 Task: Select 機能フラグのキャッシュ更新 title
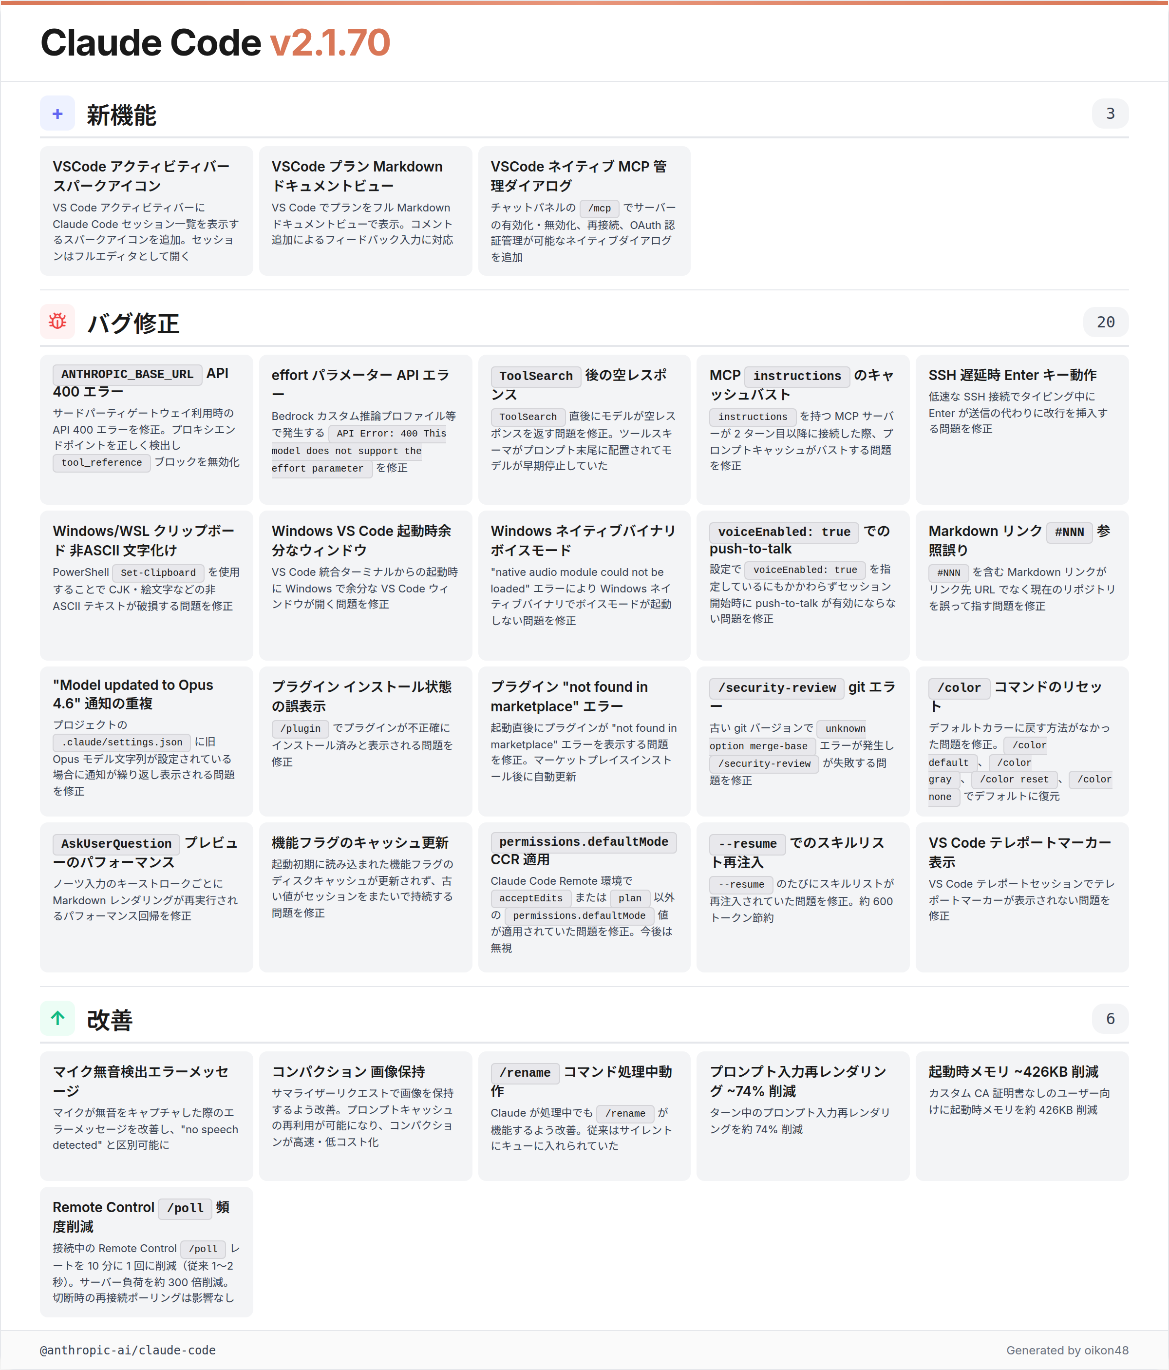point(360,843)
